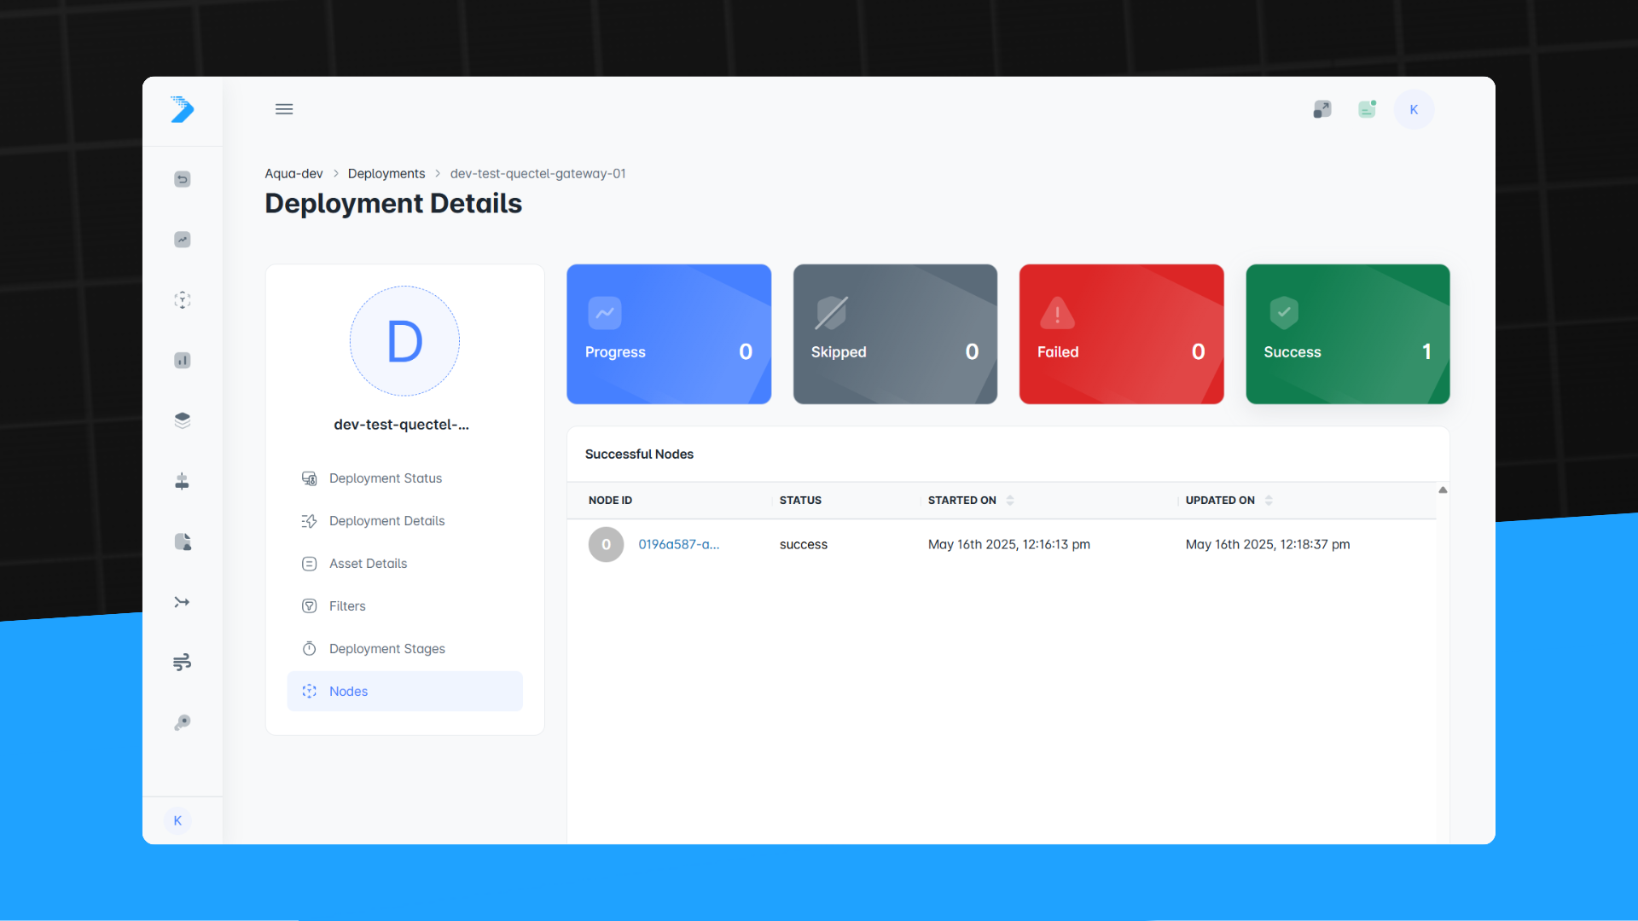Click the key icon in sidebar

[x=182, y=723]
